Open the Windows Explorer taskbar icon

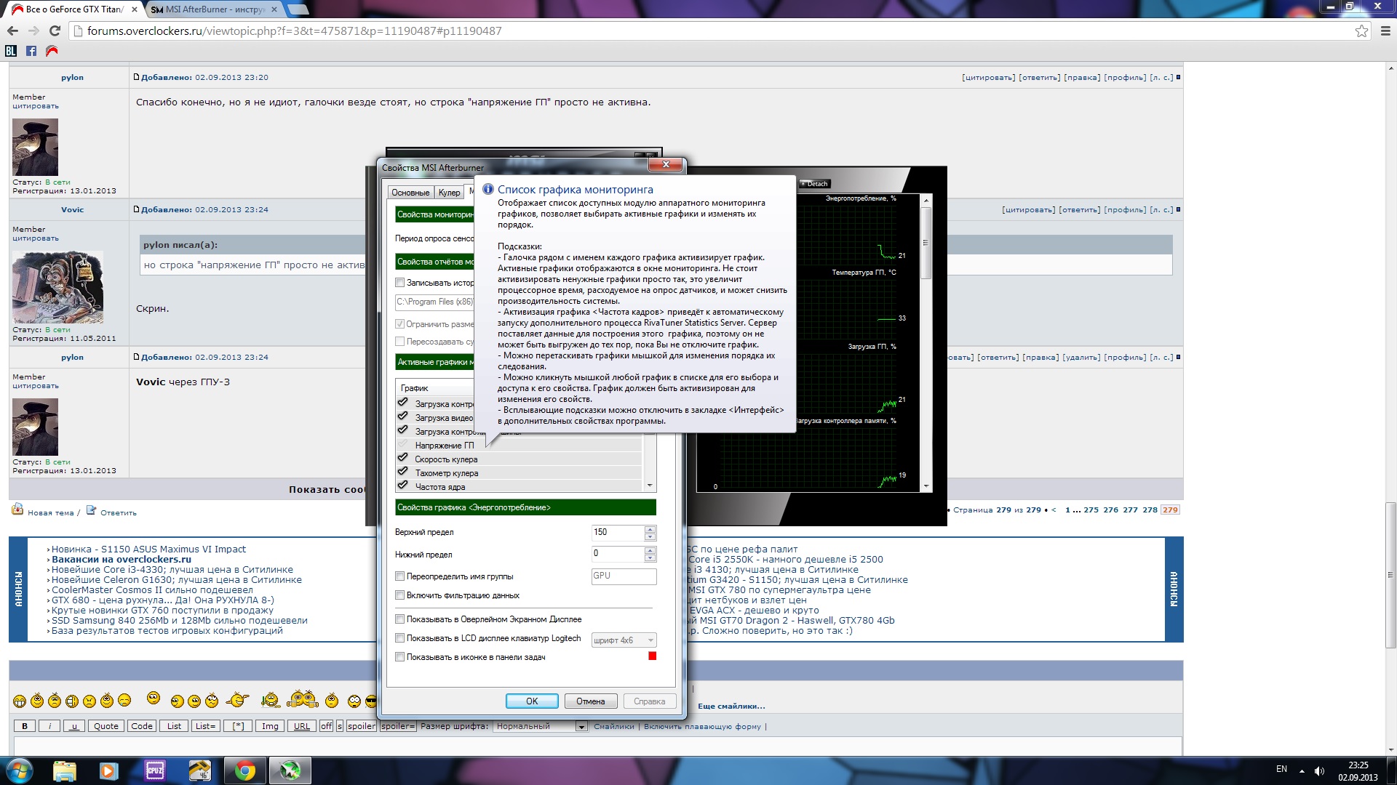pos(64,770)
